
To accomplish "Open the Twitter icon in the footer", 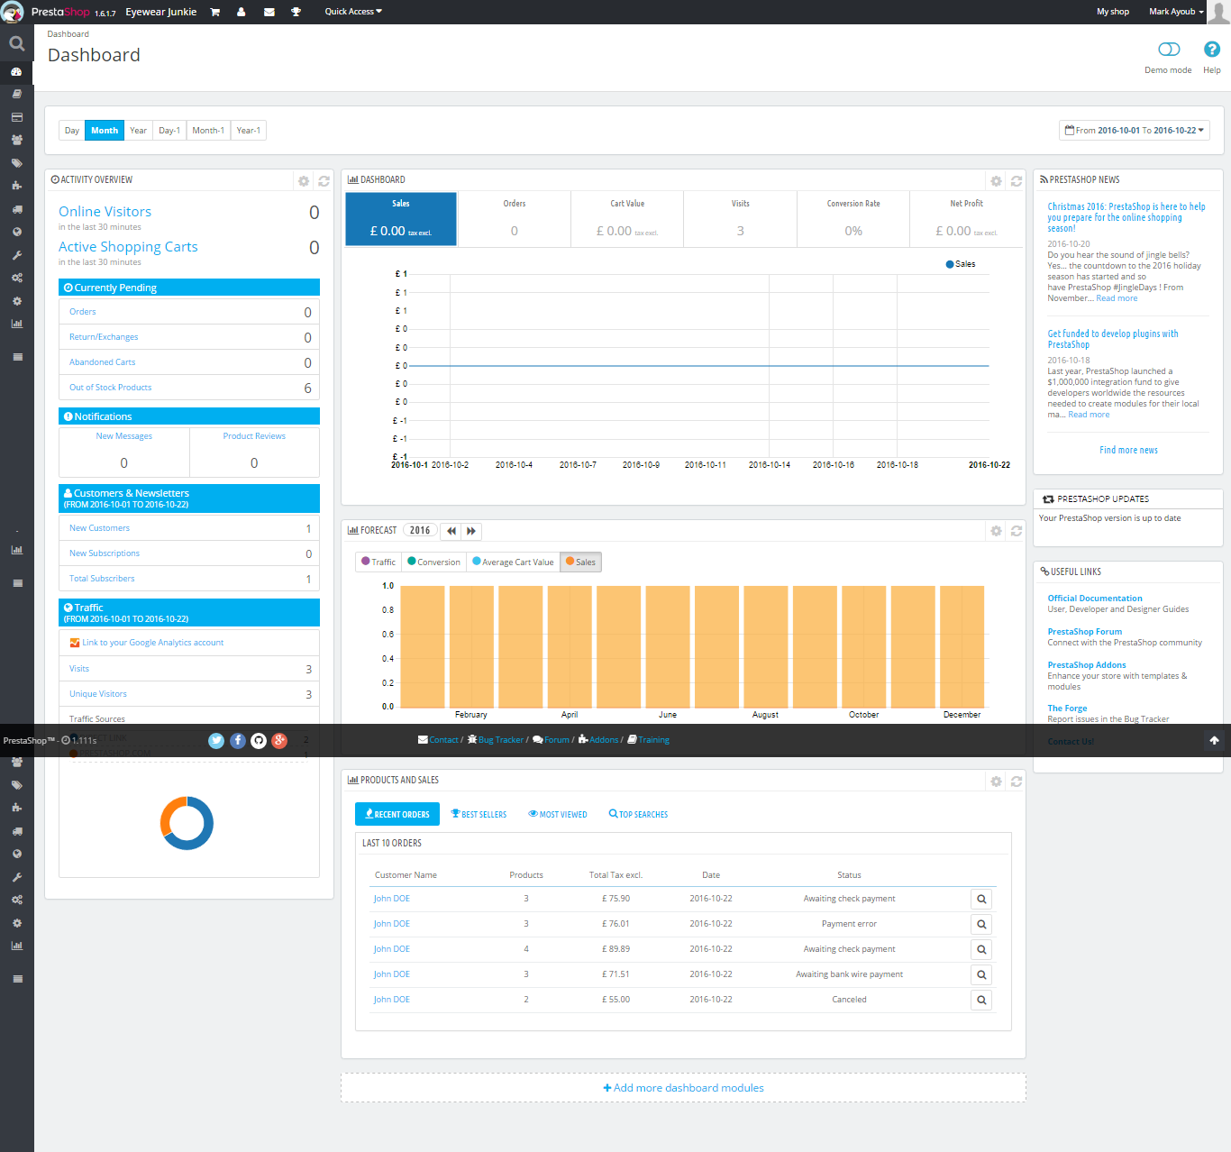I will click(x=216, y=741).
